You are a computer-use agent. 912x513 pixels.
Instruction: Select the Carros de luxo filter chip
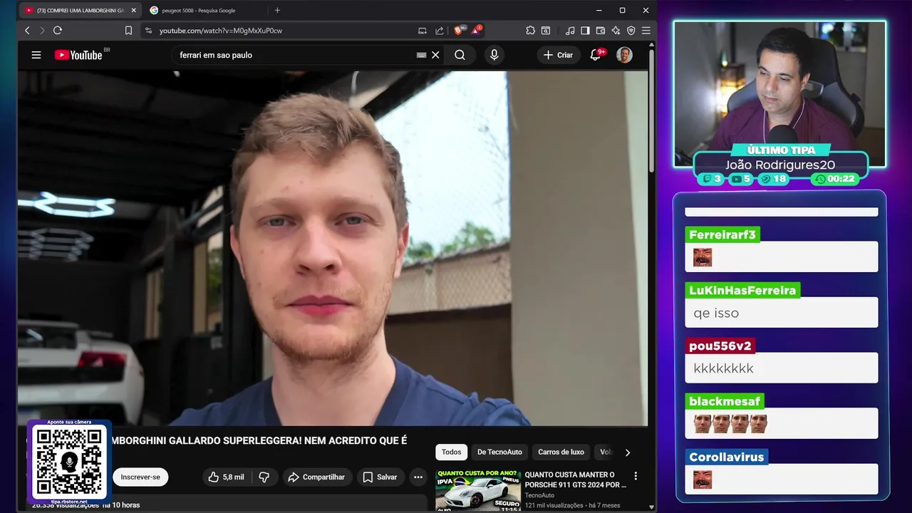561,452
